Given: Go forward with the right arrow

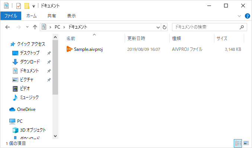Looking at the screenshot, I should [19, 27].
